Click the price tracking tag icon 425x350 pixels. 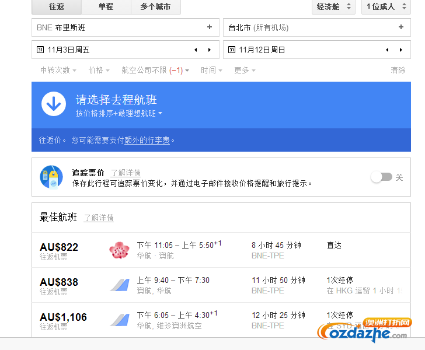[x=51, y=177]
